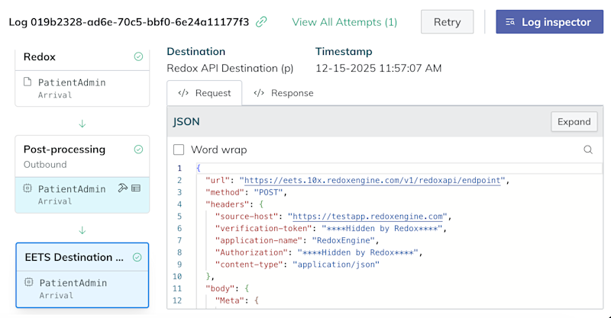Click the Retry button
Screen dimensions: 611x318
click(447, 22)
